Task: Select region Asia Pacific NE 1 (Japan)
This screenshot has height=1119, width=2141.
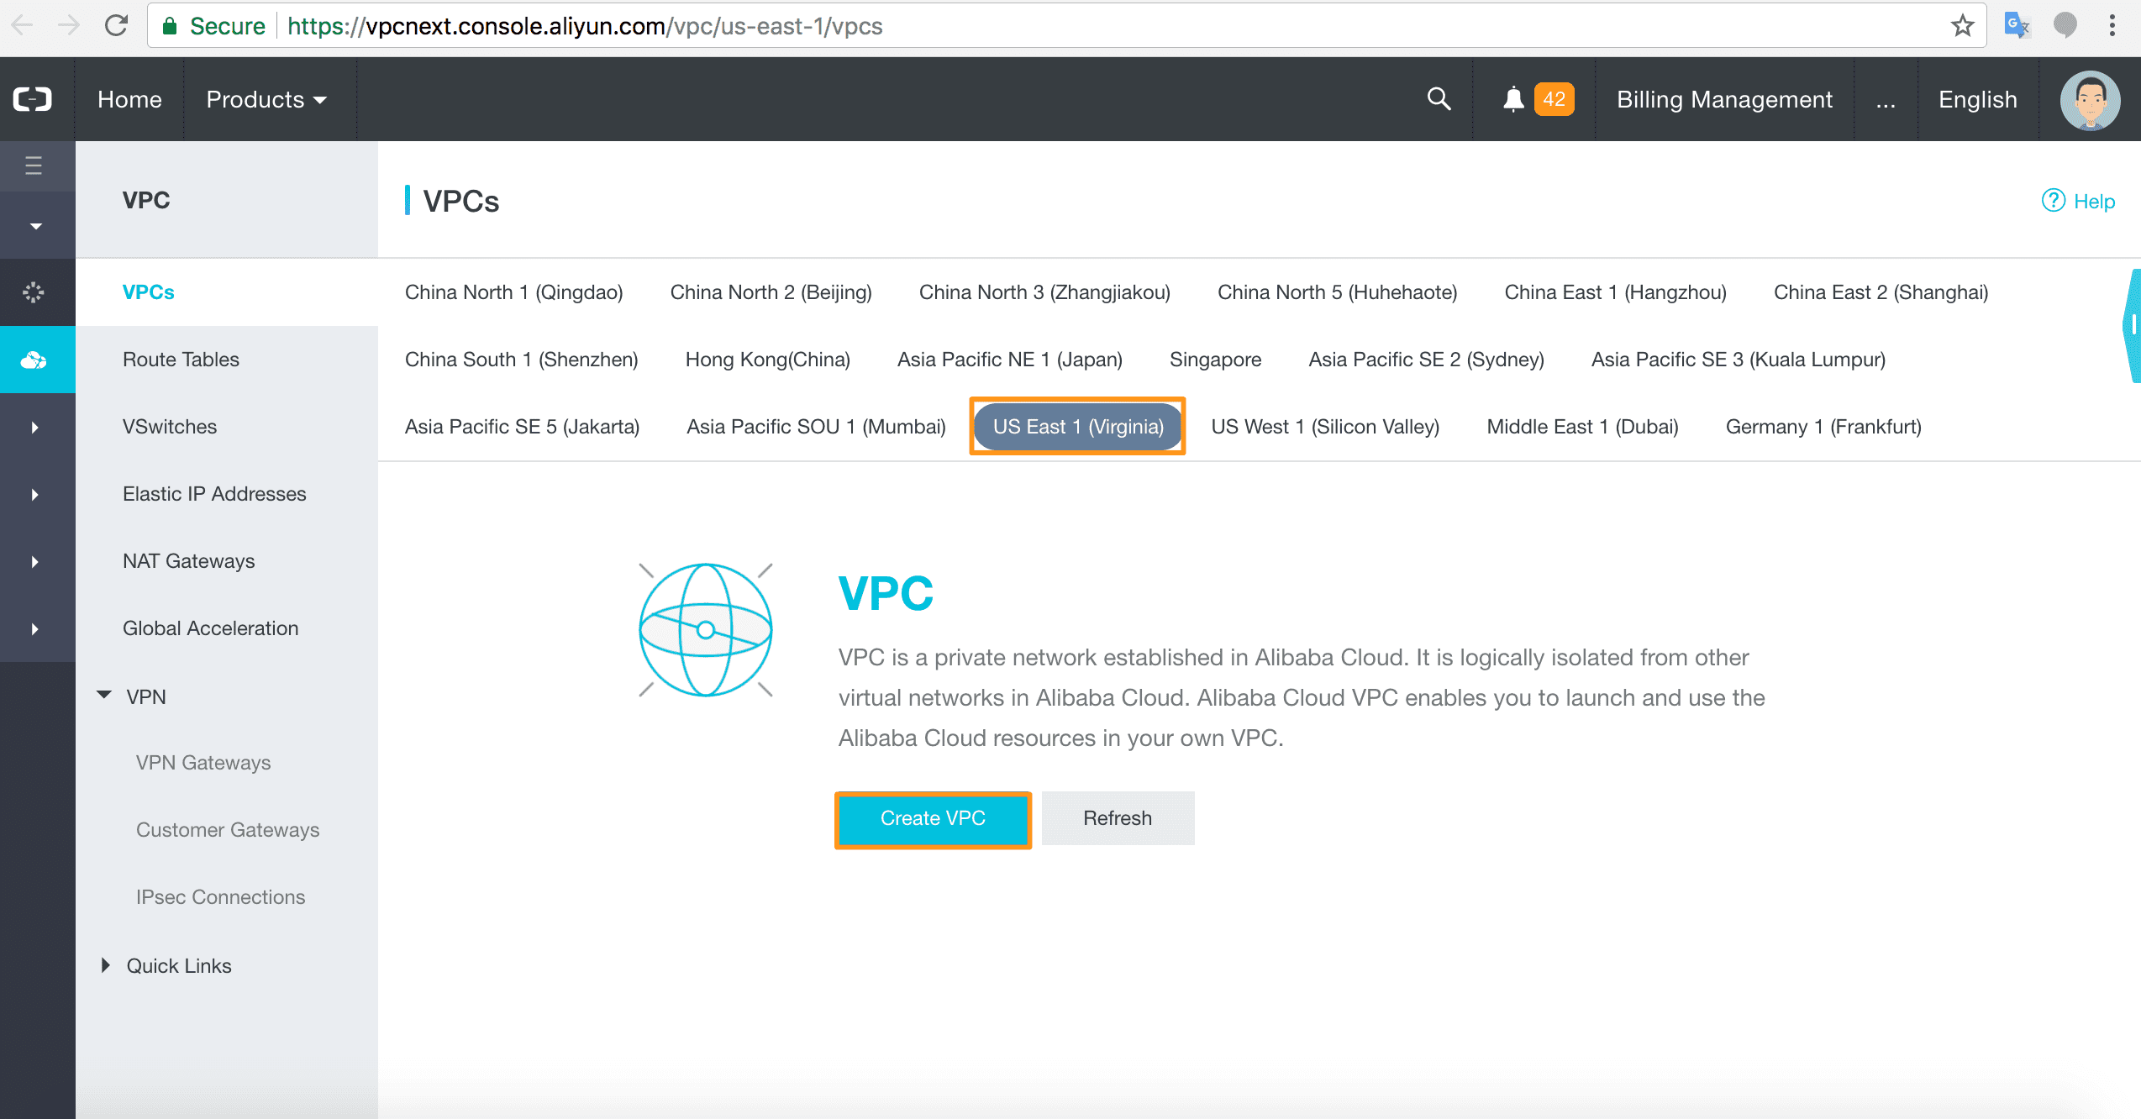Action: [x=1009, y=360]
